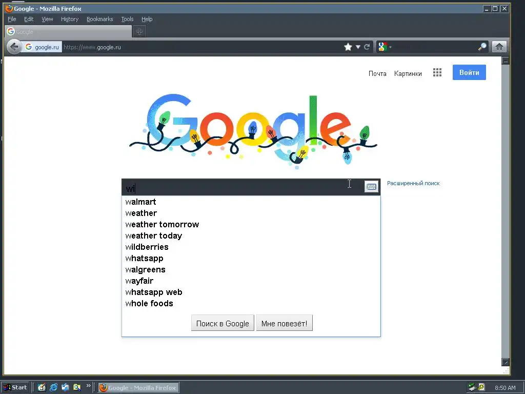
Task: Click the scrollbar up arrow
Action: (x=506, y=61)
